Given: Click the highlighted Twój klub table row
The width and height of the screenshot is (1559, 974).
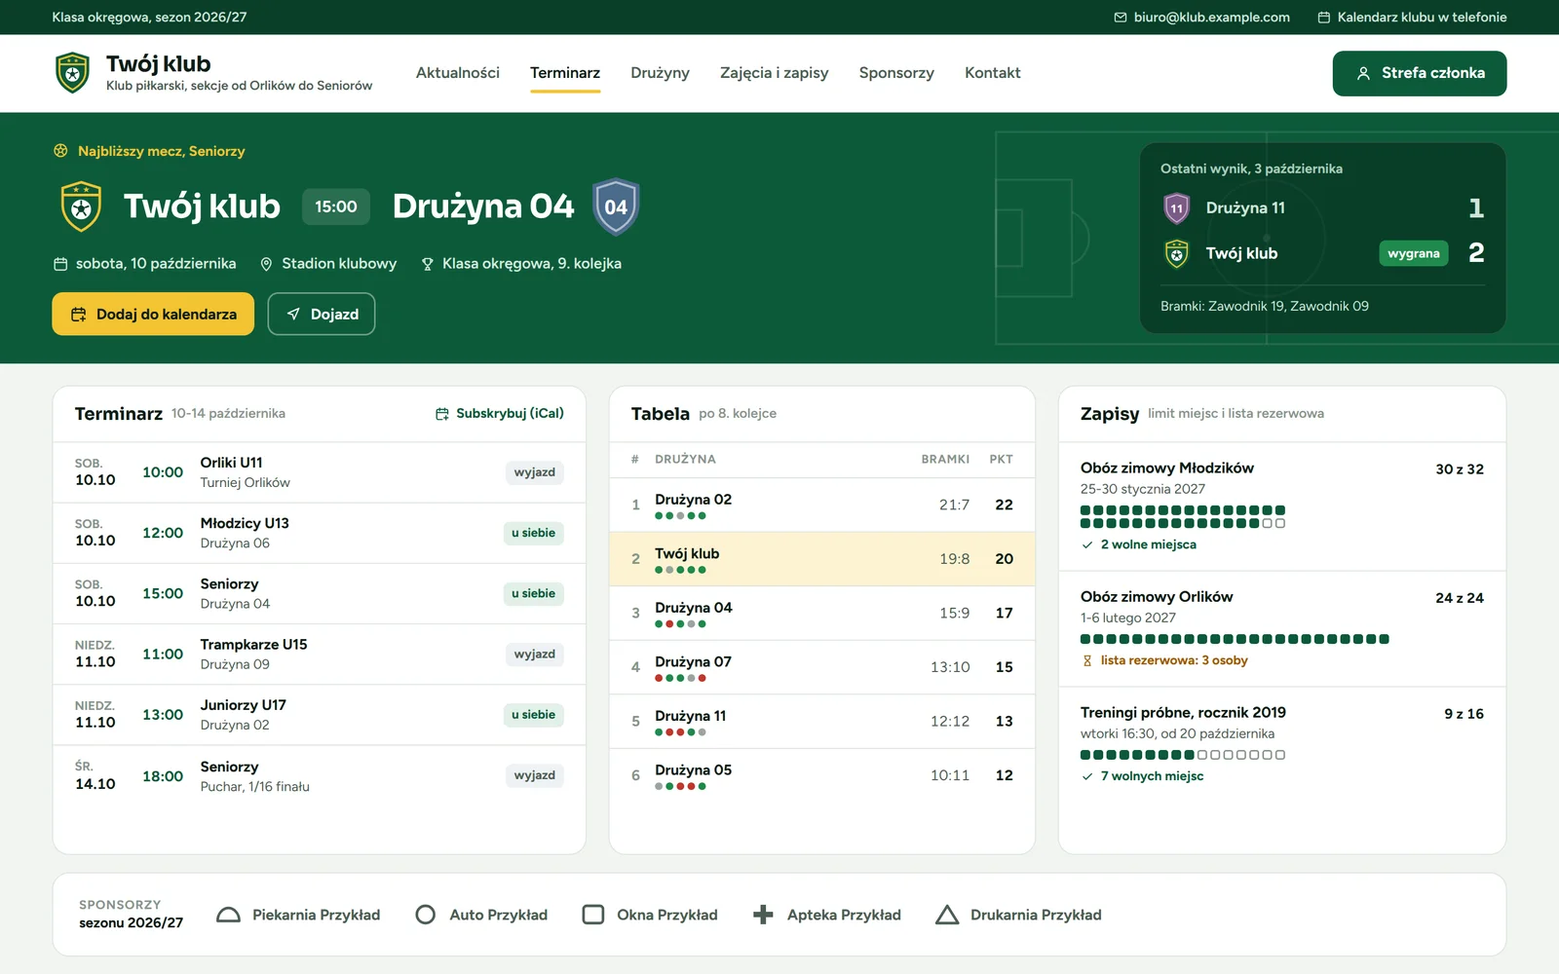Looking at the screenshot, I should [x=821, y=559].
